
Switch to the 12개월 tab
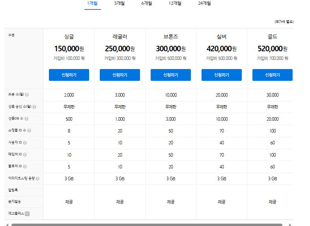[x=175, y=4]
